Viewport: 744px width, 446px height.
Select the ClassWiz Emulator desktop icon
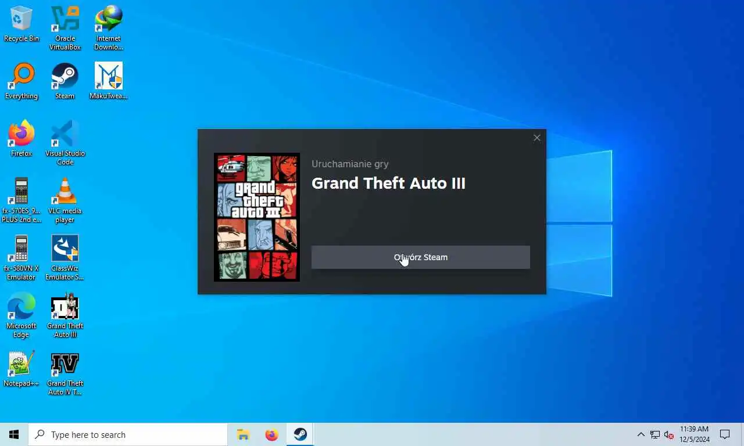pos(65,258)
